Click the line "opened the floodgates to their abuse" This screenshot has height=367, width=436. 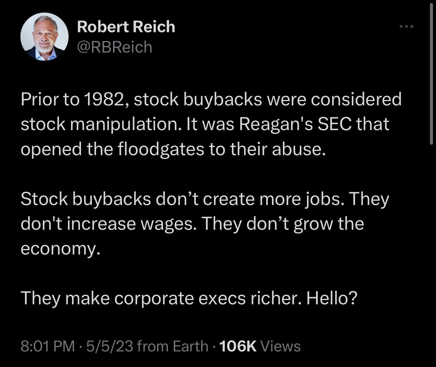coord(173,149)
